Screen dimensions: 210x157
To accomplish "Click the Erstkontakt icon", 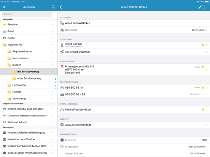I will tap(62, 147).
